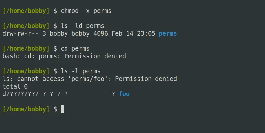Click the "total 0" output line
265x133 pixels.
click(15, 87)
